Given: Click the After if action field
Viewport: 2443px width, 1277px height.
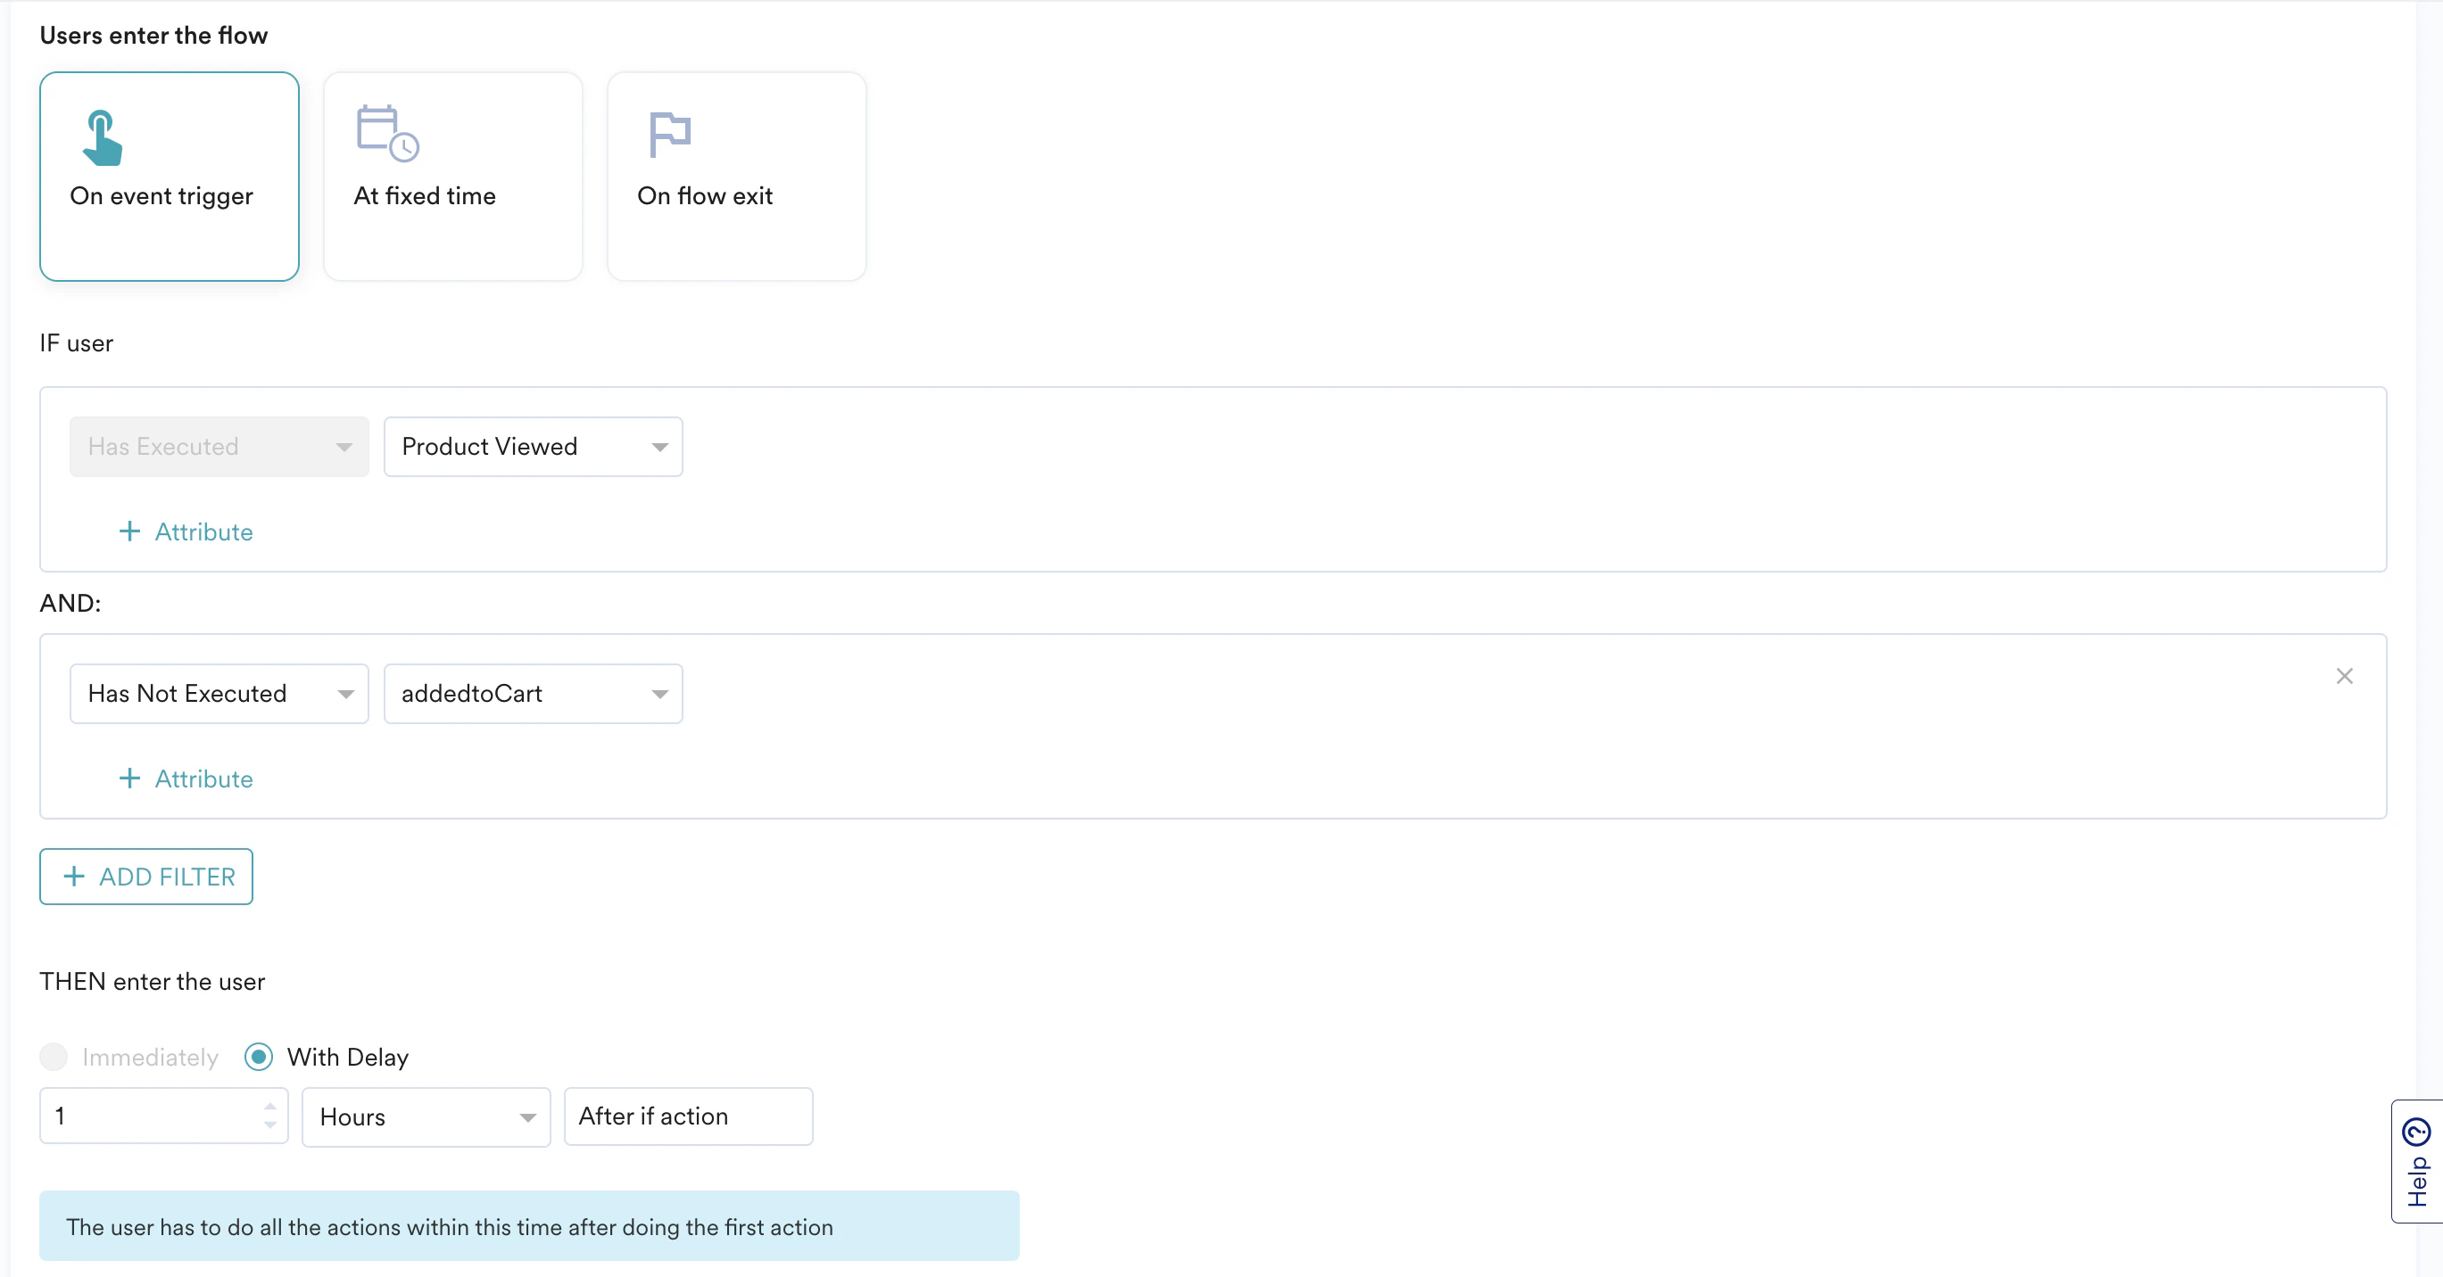Looking at the screenshot, I should coord(688,1116).
